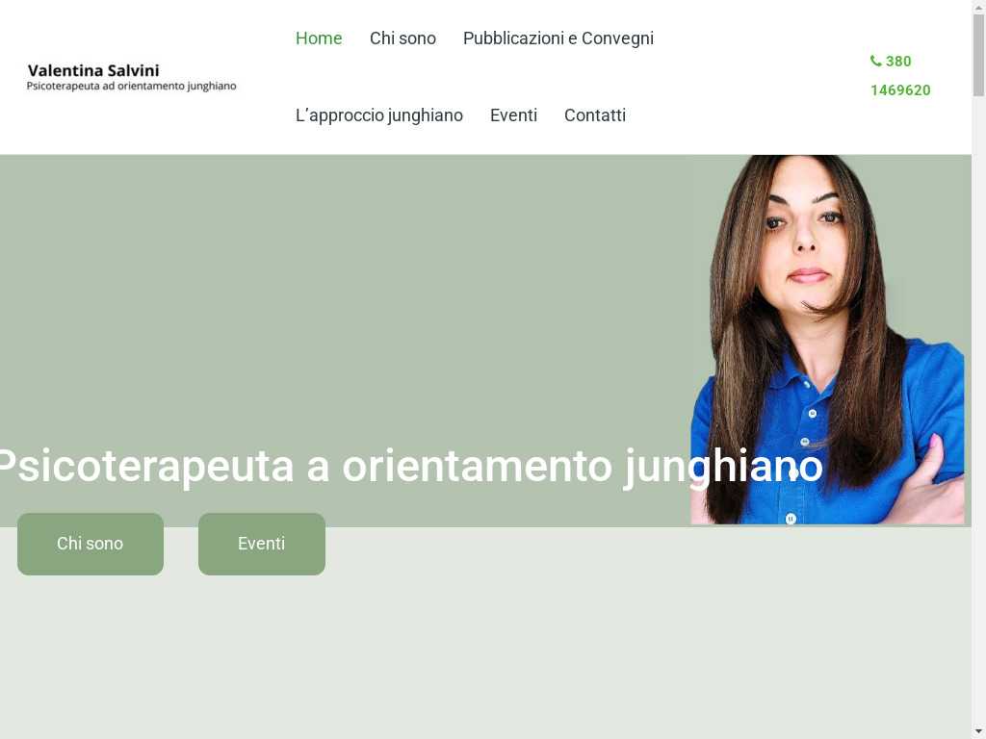Image resolution: width=986 pixels, height=739 pixels.
Task: Select L'approccio junghiano menu item
Action: pos(378,115)
